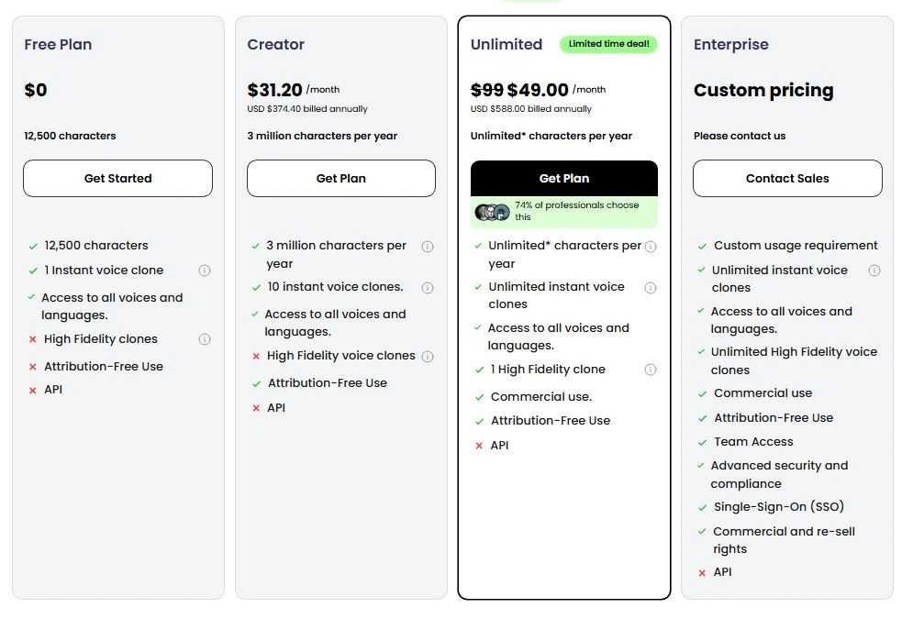Click the avatar group beside 74% of professionals
The image size is (902, 619).
[492, 212]
